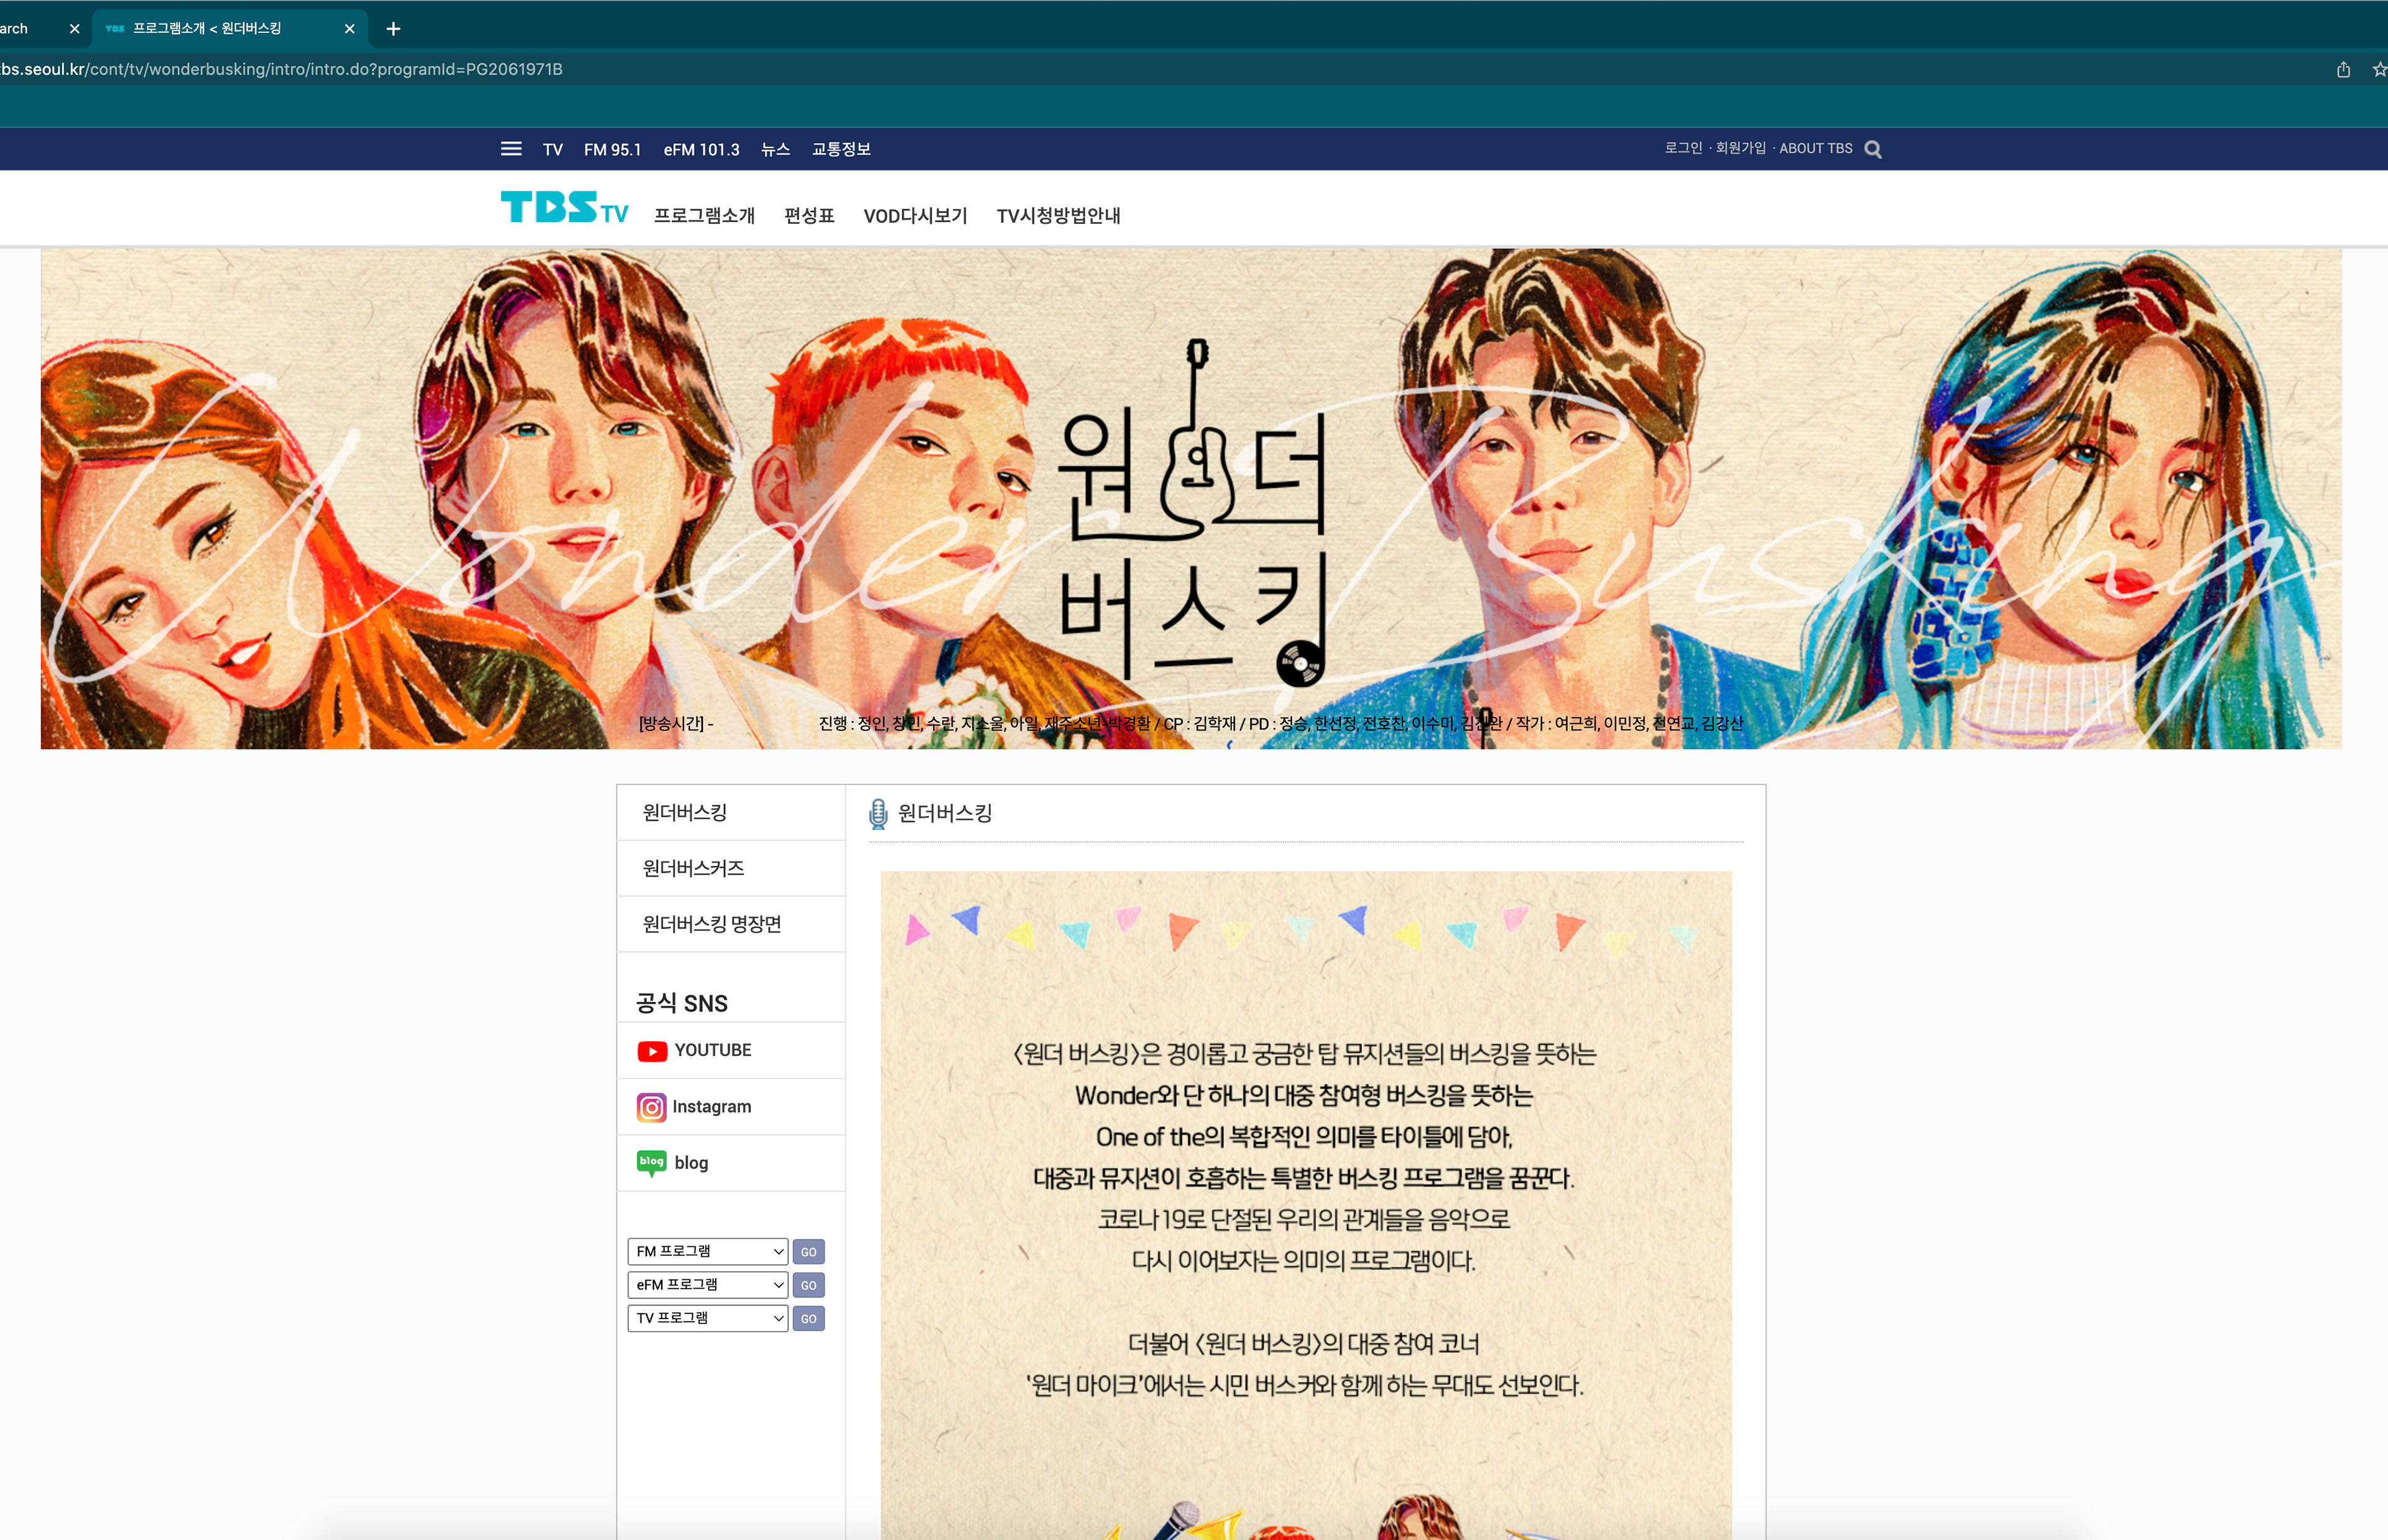Open the YouTube SNS link
The height and width of the screenshot is (1540, 2388).
click(711, 1050)
